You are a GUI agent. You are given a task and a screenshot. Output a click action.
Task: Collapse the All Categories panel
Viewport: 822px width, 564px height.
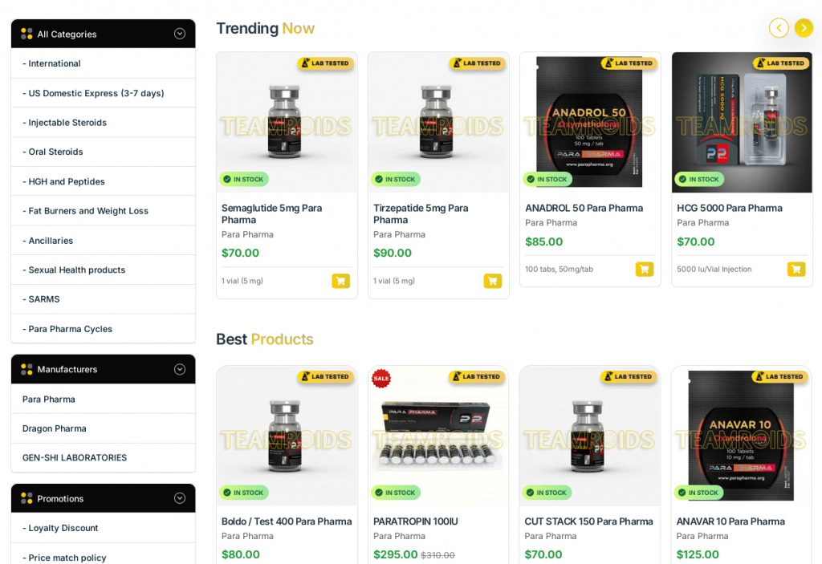coord(179,34)
